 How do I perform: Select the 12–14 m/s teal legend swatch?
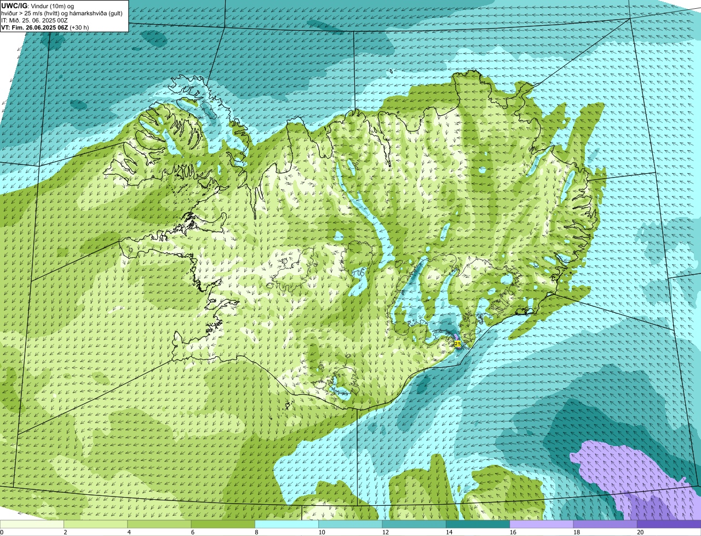[414, 524]
